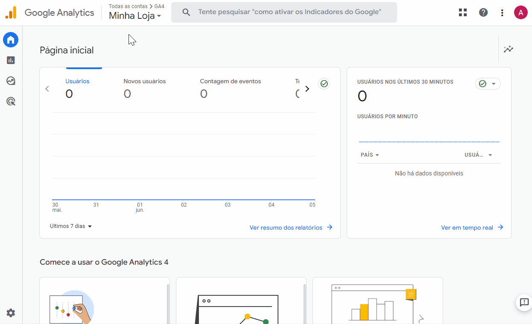Click "Comece a usar o Google Analytics 4" heading
The image size is (532, 324).
tap(104, 262)
